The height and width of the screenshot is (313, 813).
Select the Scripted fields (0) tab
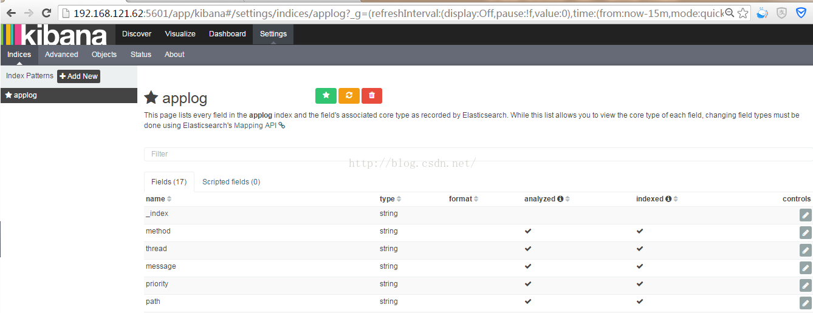(231, 182)
